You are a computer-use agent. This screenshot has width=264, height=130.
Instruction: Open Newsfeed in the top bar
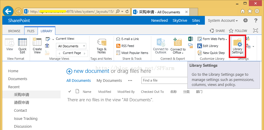pos(159,21)
